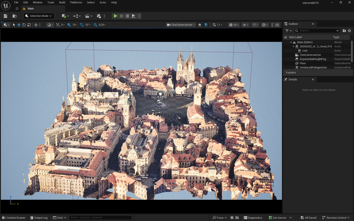Click the Outliner search field

tap(317, 31)
